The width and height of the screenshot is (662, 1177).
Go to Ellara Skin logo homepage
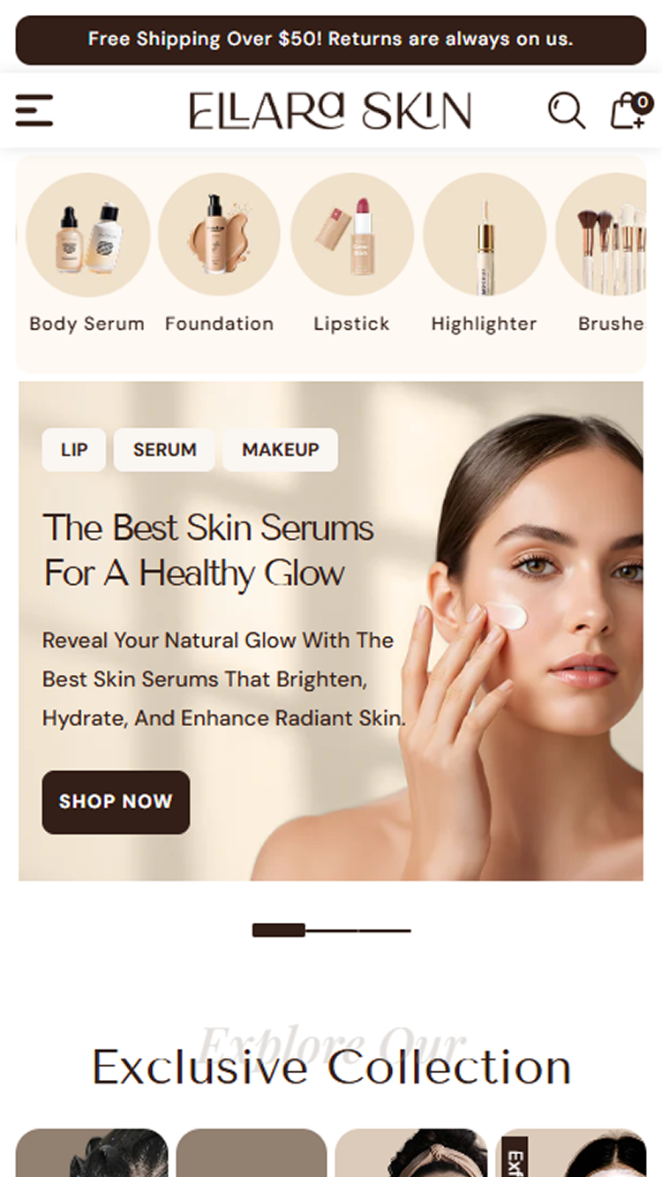coord(330,111)
